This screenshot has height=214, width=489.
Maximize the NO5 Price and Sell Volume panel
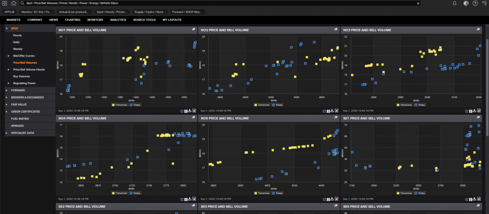pos(336,118)
